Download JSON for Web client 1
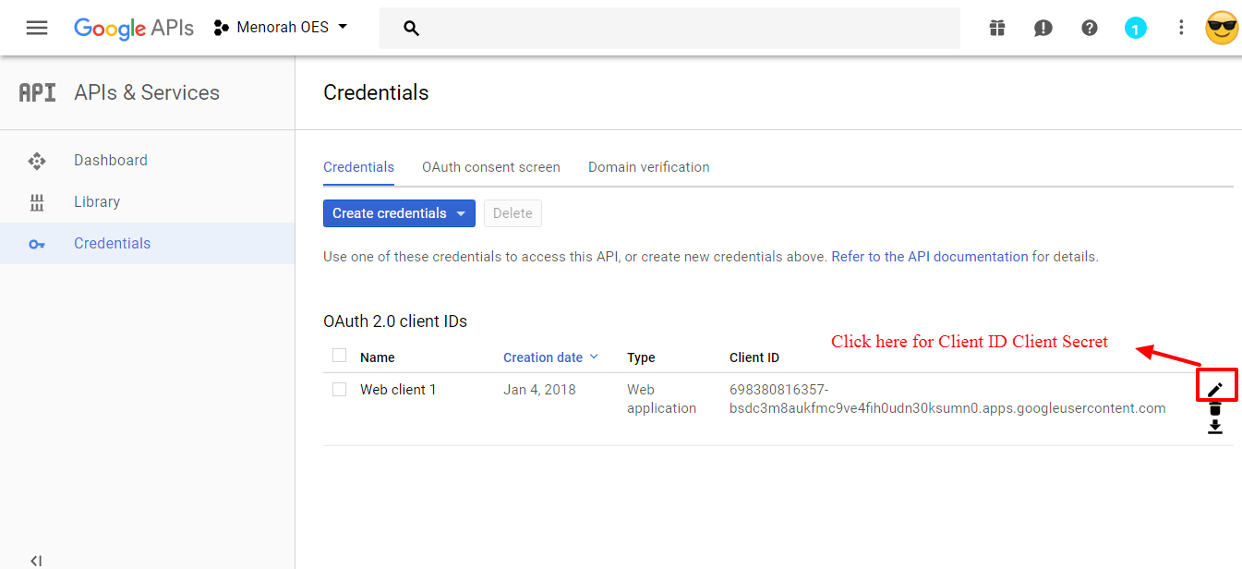The image size is (1242, 569). pos(1215,427)
